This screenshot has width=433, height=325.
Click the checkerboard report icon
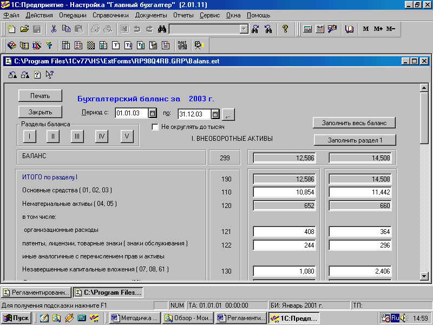point(91,45)
